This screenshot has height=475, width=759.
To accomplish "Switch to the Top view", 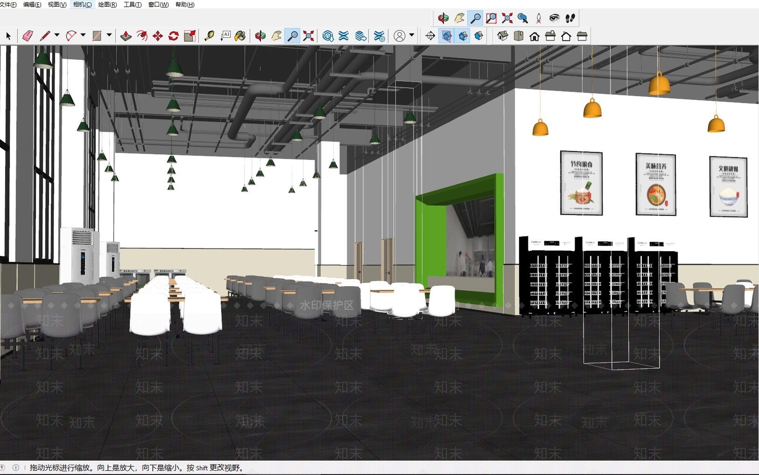I will pos(518,36).
